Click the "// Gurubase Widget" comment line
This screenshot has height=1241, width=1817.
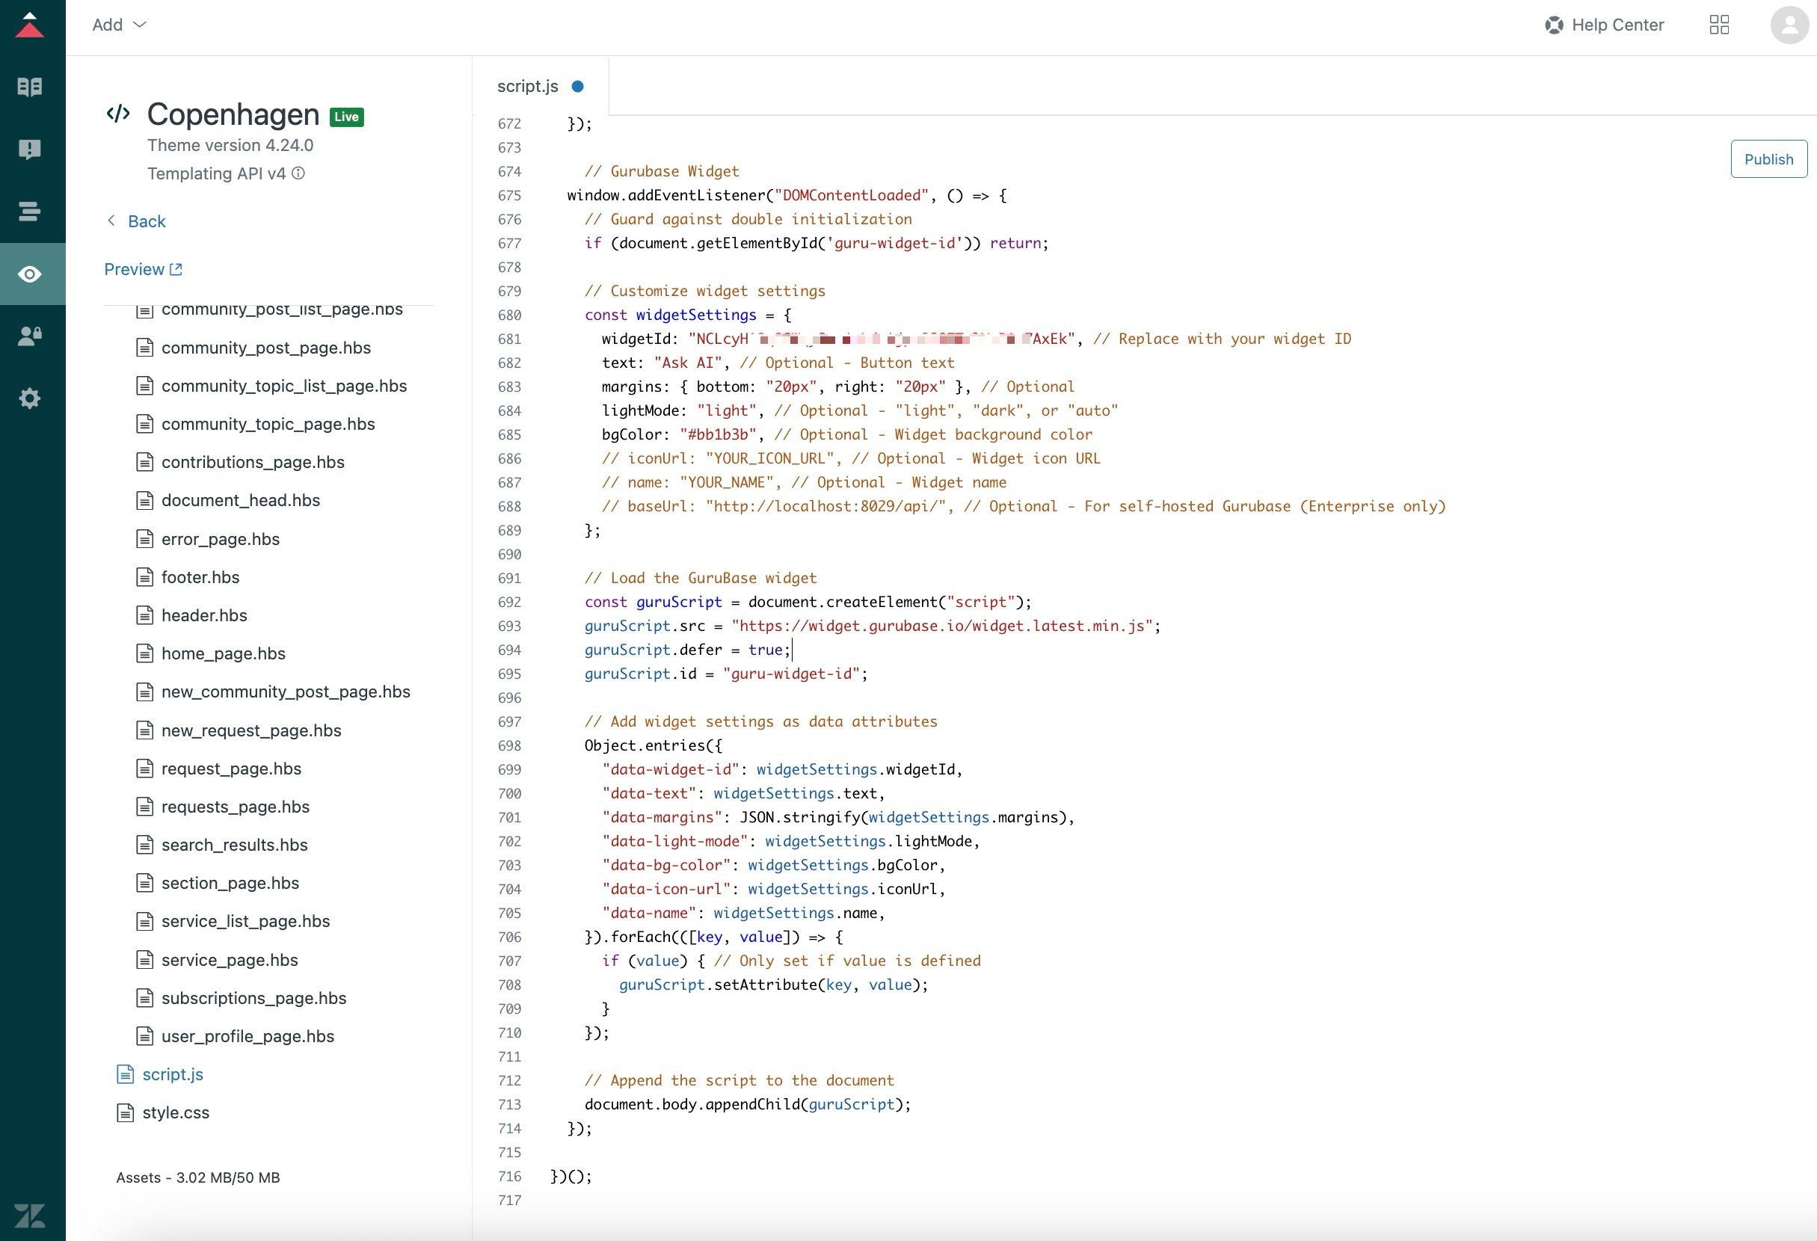tap(662, 172)
